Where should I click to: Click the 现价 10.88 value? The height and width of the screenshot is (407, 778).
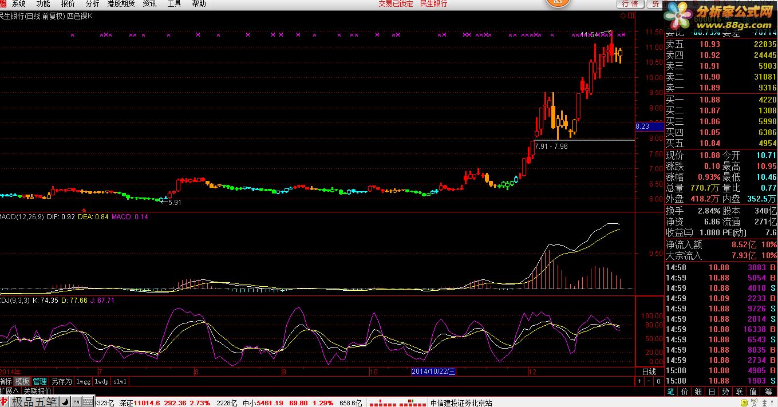point(709,155)
